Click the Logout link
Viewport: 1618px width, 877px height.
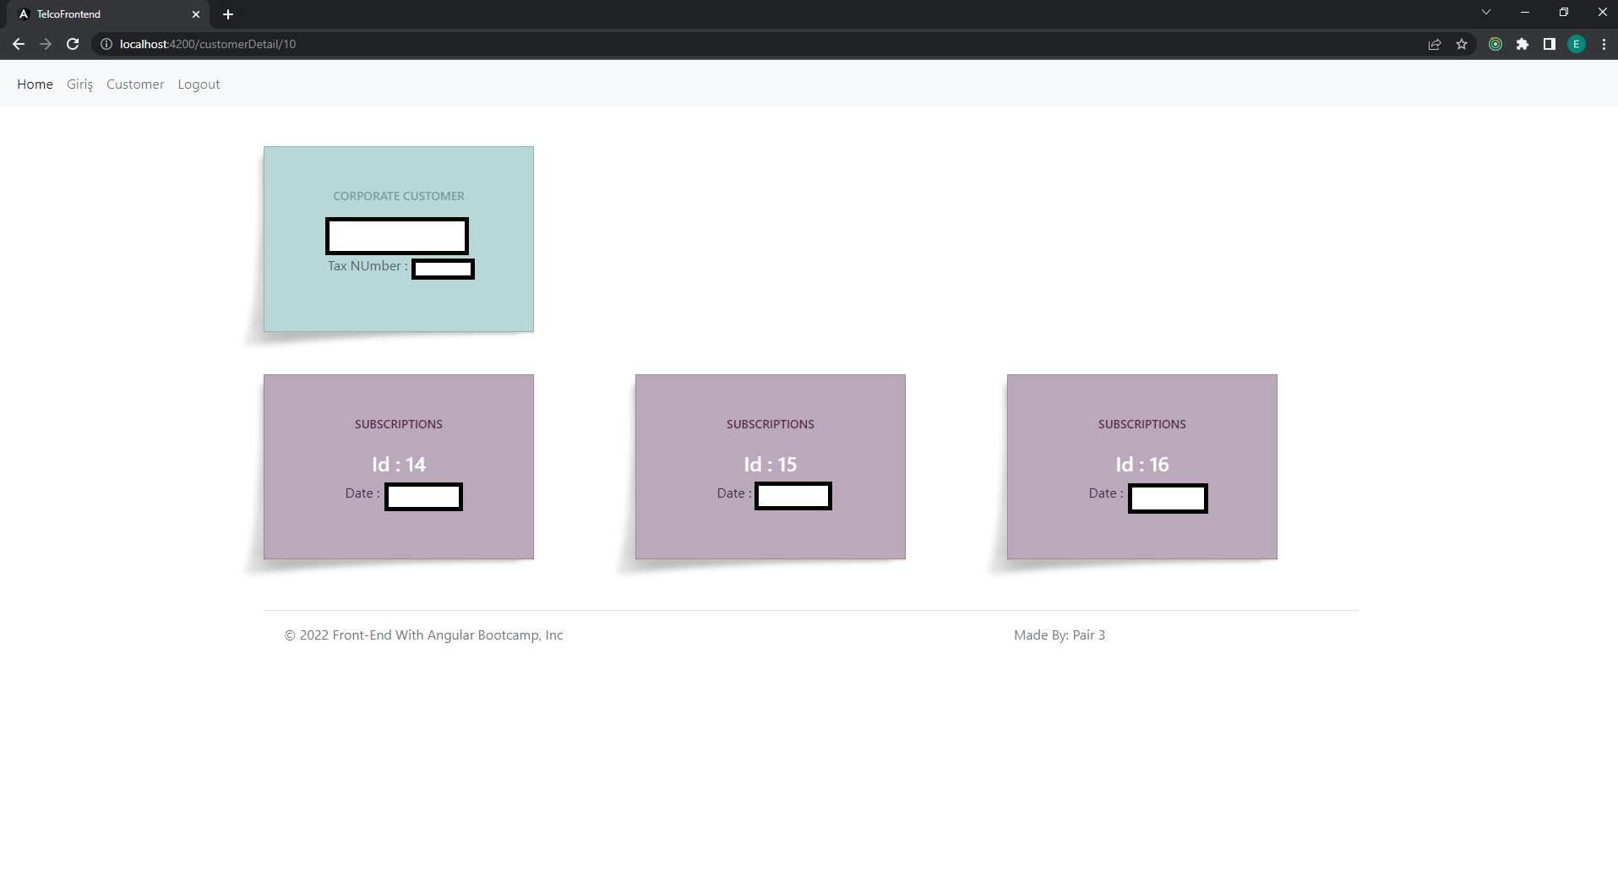coord(198,84)
